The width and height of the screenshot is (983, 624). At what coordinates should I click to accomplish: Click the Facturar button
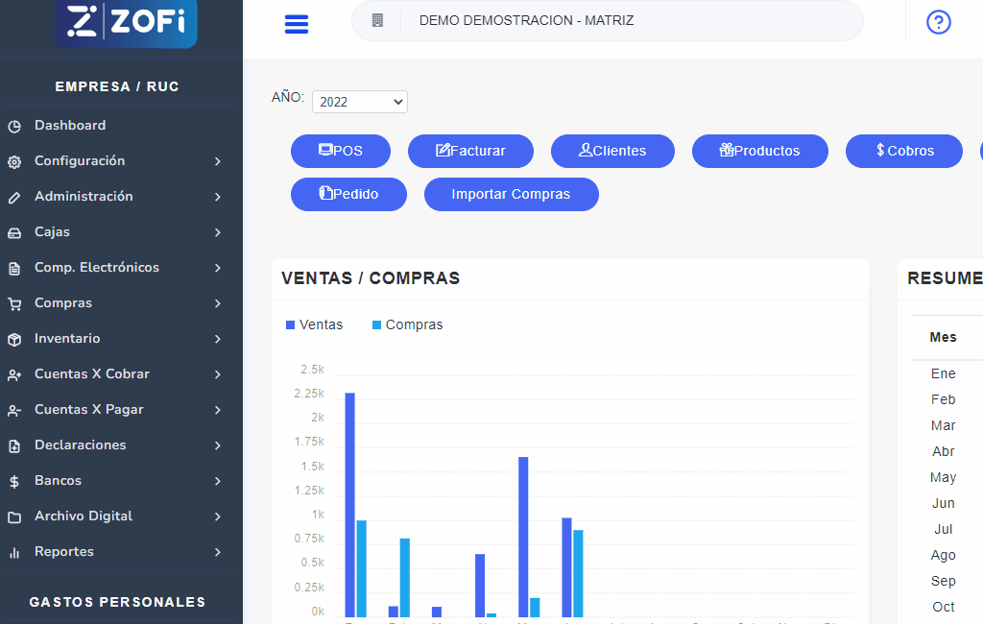[x=470, y=151]
